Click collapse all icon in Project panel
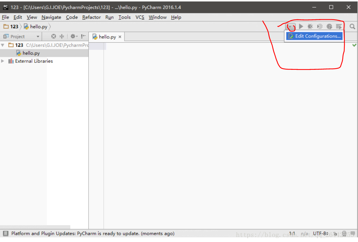 pyautogui.click(x=62, y=36)
